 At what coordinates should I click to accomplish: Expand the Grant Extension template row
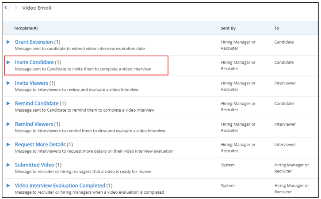coord(8,42)
